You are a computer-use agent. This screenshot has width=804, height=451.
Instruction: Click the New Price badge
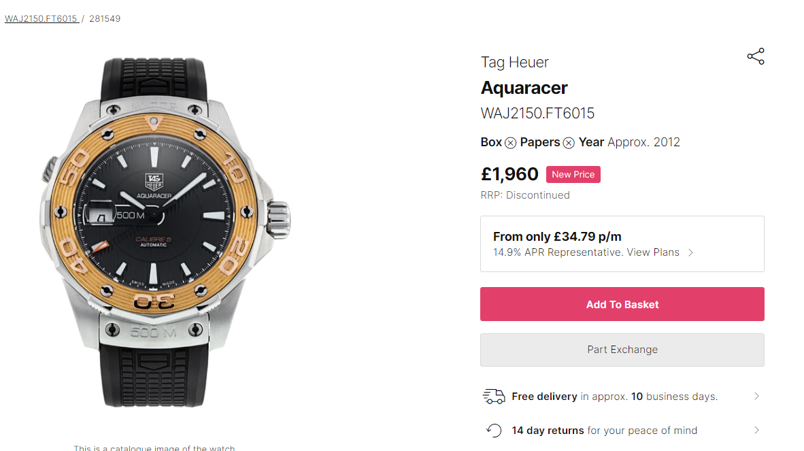(573, 175)
